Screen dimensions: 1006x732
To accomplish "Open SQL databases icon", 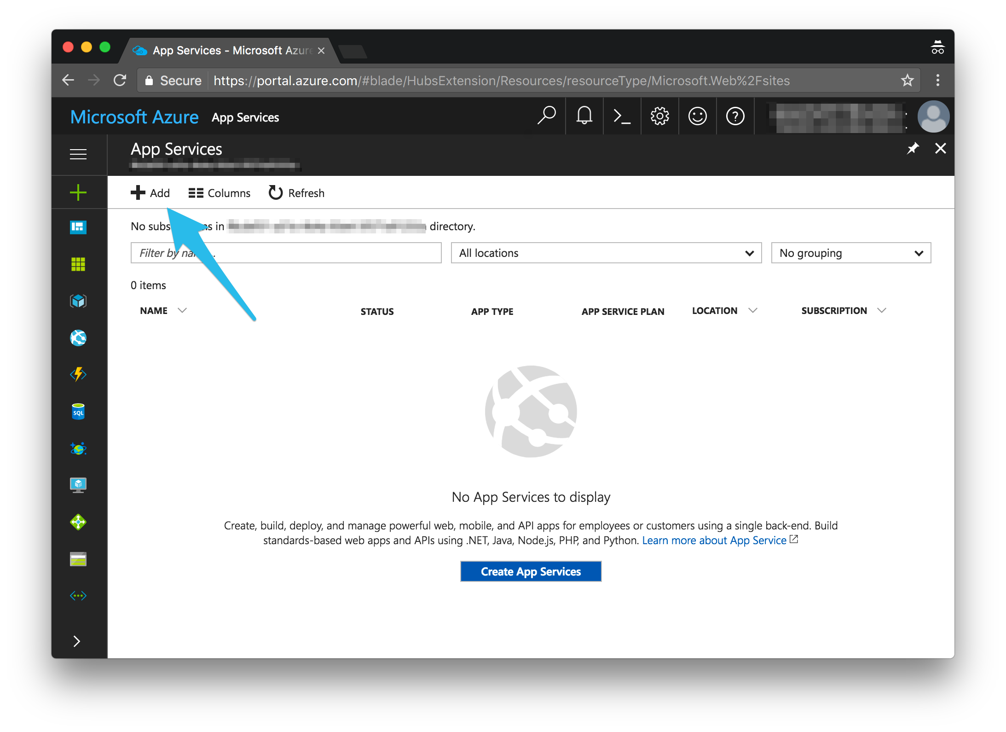I will 78,412.
